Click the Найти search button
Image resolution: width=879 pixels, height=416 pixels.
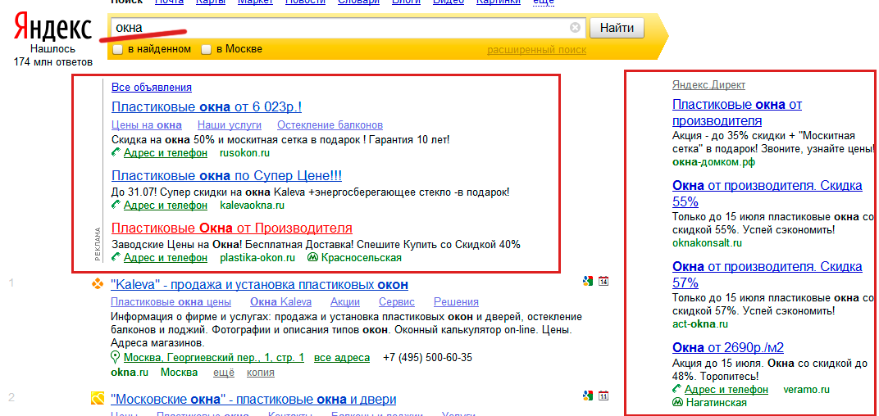point(617,28)
